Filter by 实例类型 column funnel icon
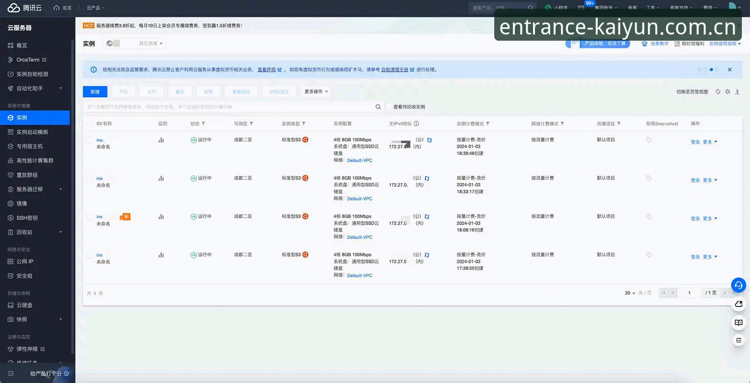Image resolution: width=750 pixels, height=383 pixels. [304, 124]
